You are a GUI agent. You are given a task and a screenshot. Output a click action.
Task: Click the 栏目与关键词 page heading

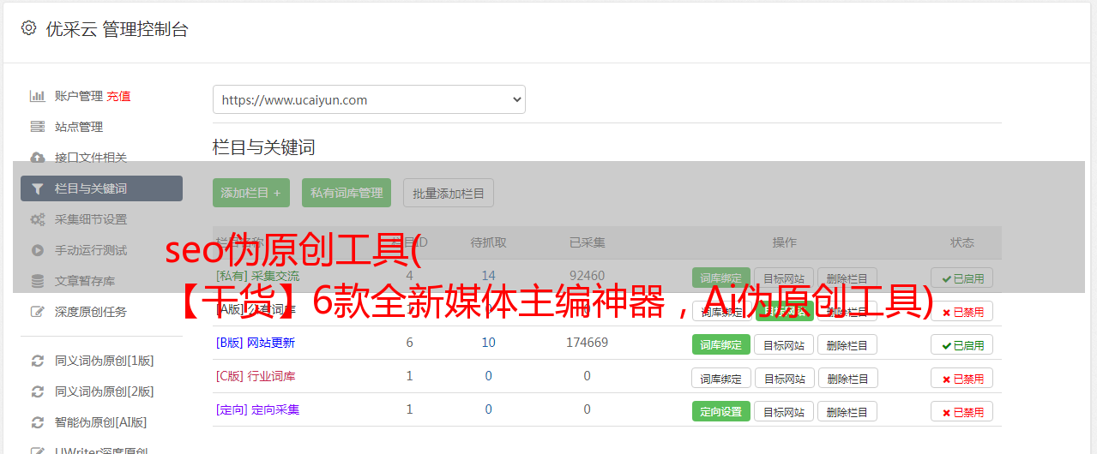(x=264, y=147)
